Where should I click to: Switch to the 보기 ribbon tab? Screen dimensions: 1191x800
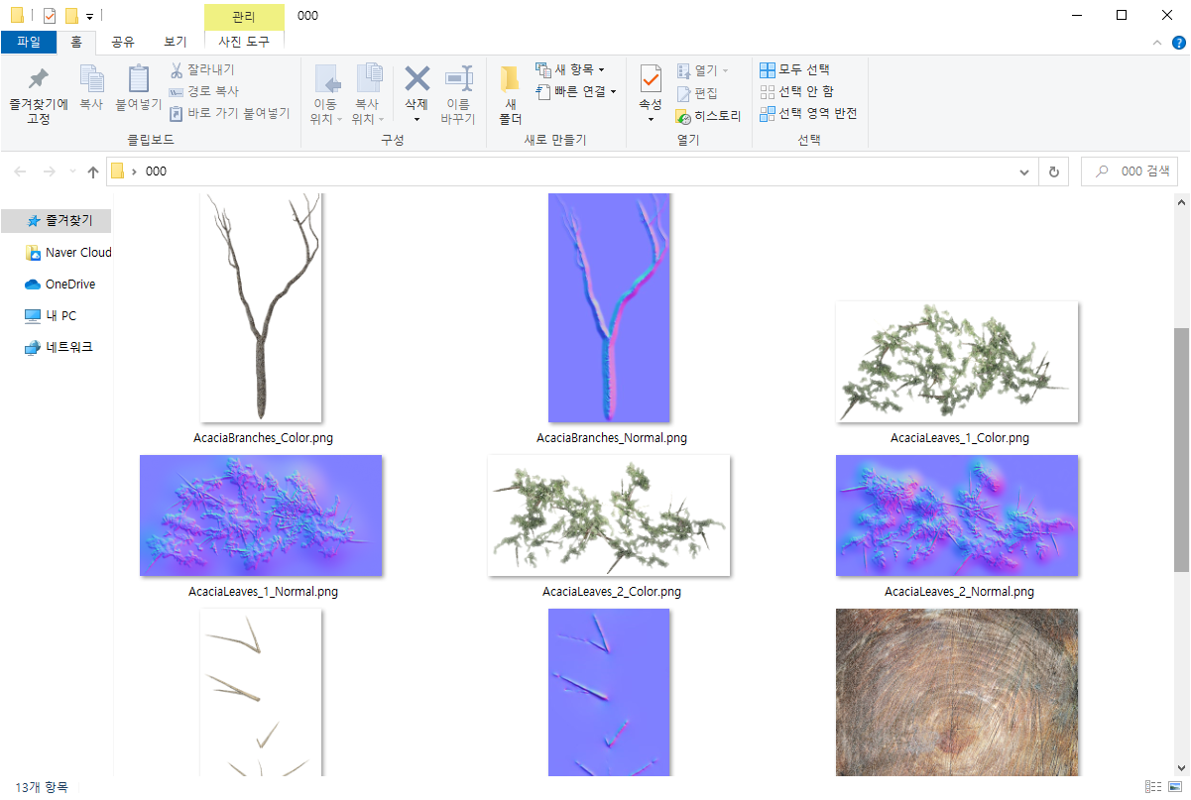pyautogui.click(x=176, y=42)
